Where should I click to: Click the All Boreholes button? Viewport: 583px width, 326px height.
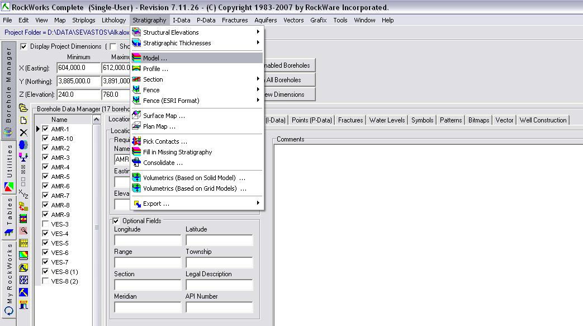click(289, 79)
